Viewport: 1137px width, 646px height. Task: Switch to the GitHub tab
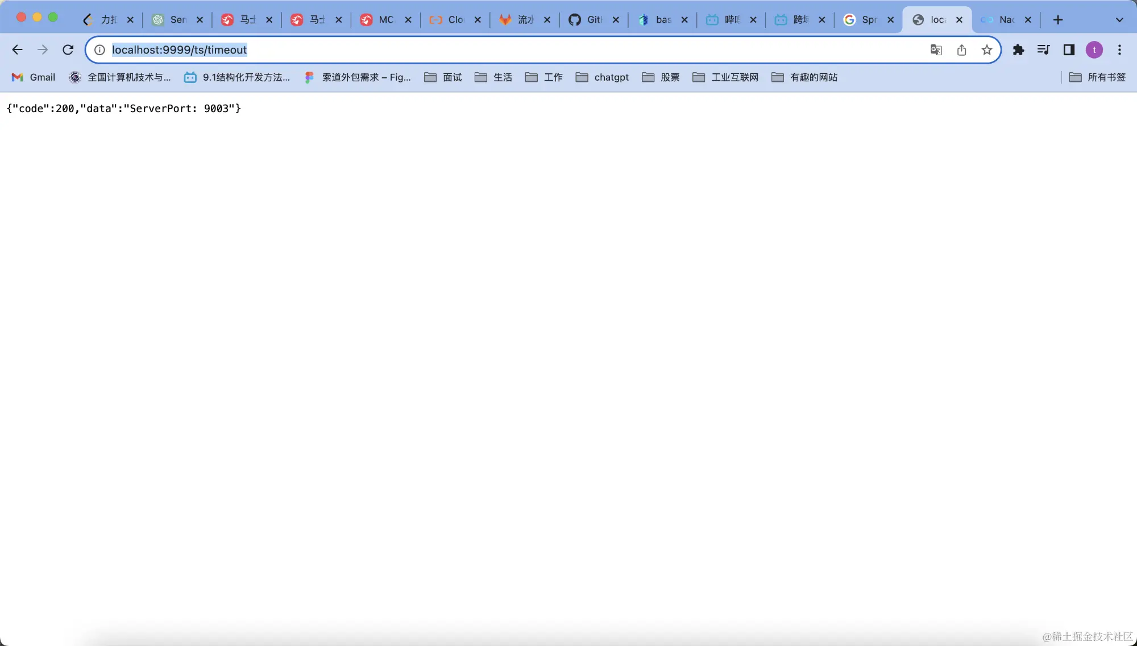(x=588, y=20)
